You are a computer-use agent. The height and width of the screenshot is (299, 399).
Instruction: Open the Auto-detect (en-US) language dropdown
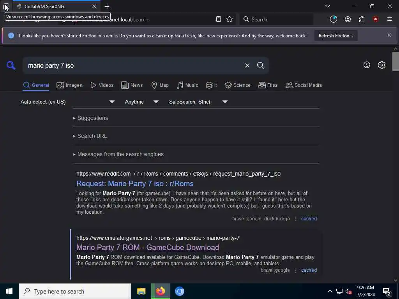click(x=67, y=102)
